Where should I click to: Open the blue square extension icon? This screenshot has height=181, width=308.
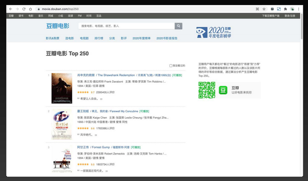pyautogui.click(x=279, y=9)
